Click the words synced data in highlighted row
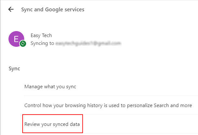The width and height of the screenshot is (198, 135). point(67,124)
